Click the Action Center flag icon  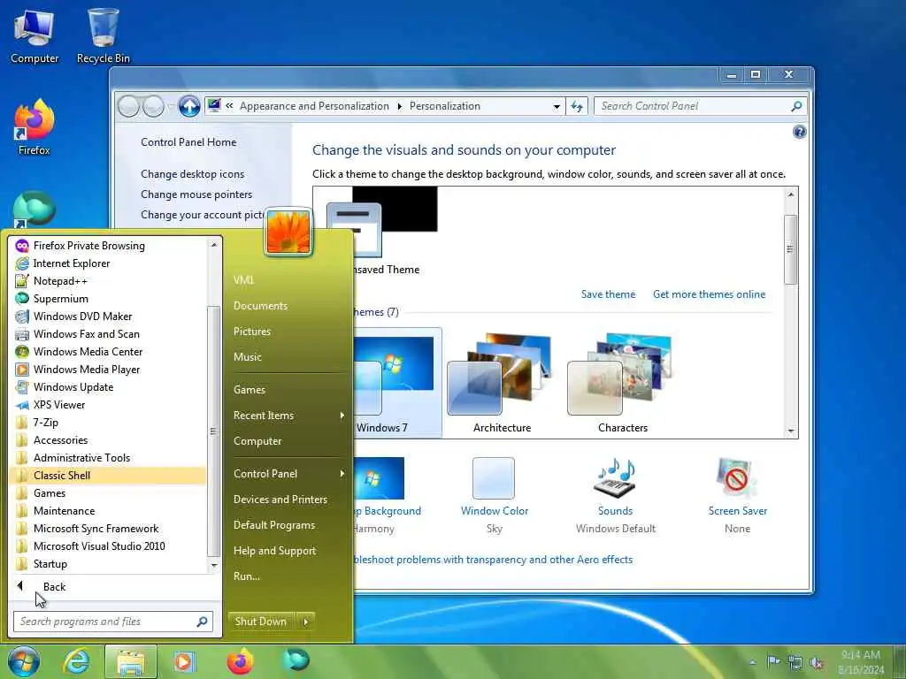tap(773, 661)
